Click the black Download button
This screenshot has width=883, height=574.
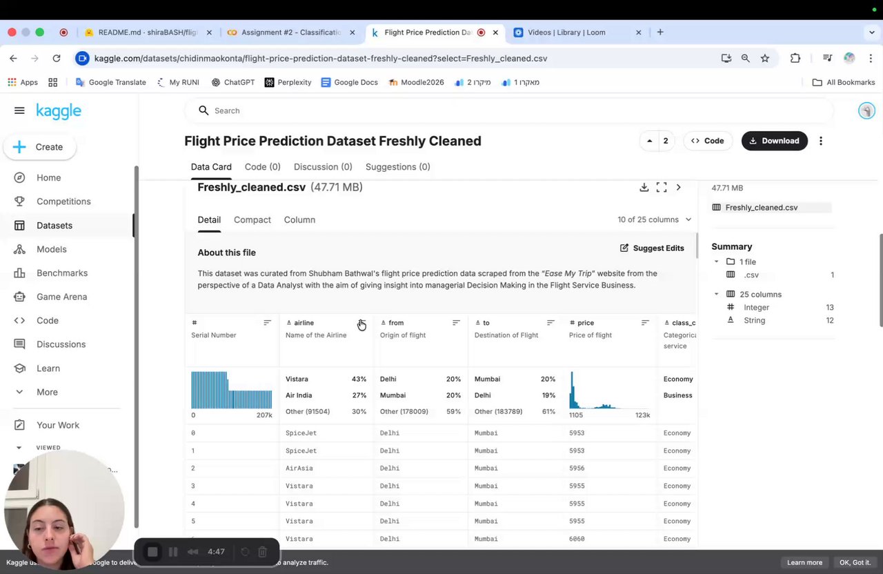(774, 141)
